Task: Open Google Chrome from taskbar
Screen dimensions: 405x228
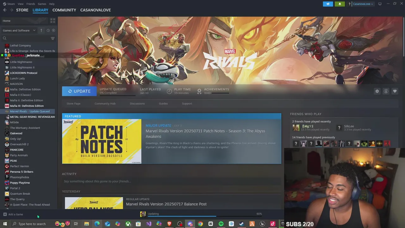Action: pyautogui.click(x=200, y=224)
